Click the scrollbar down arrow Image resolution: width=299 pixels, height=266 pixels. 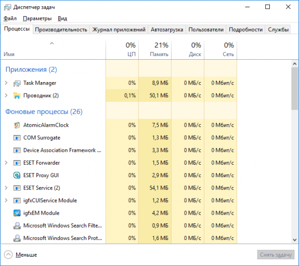coord(295,240)
